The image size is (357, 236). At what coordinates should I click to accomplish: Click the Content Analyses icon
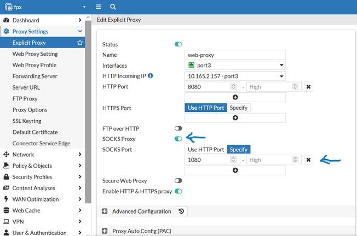7,188
